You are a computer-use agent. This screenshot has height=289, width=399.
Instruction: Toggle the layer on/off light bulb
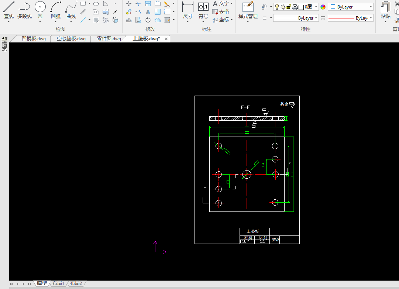(x=277, y=7)
